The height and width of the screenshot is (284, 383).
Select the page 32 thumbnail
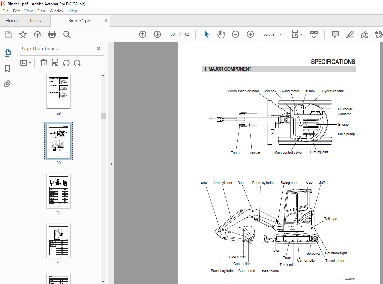pos(59,241)
